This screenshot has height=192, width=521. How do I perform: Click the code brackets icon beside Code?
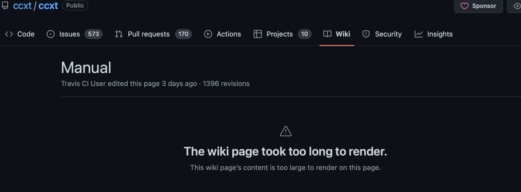[9, 34]
